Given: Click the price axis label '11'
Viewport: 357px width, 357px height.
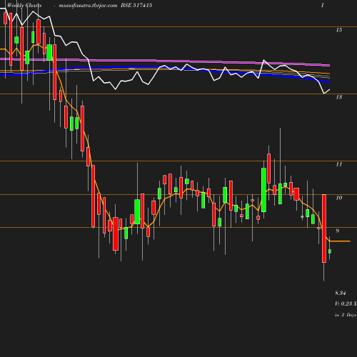Looking at the screenshot, I should [339, 164].
